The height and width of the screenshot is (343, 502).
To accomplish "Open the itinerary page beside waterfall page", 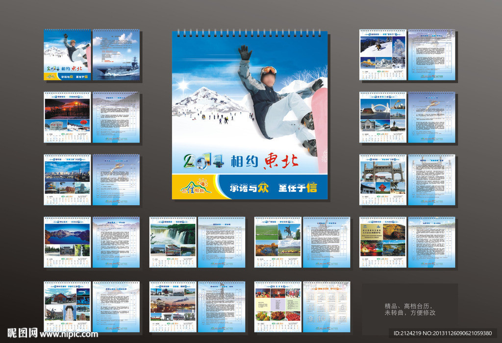I will click(x=222, y=242).
